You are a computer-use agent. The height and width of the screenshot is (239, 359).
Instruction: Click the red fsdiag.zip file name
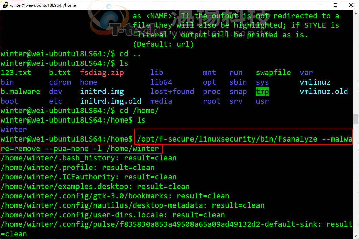tap(102, 73)
